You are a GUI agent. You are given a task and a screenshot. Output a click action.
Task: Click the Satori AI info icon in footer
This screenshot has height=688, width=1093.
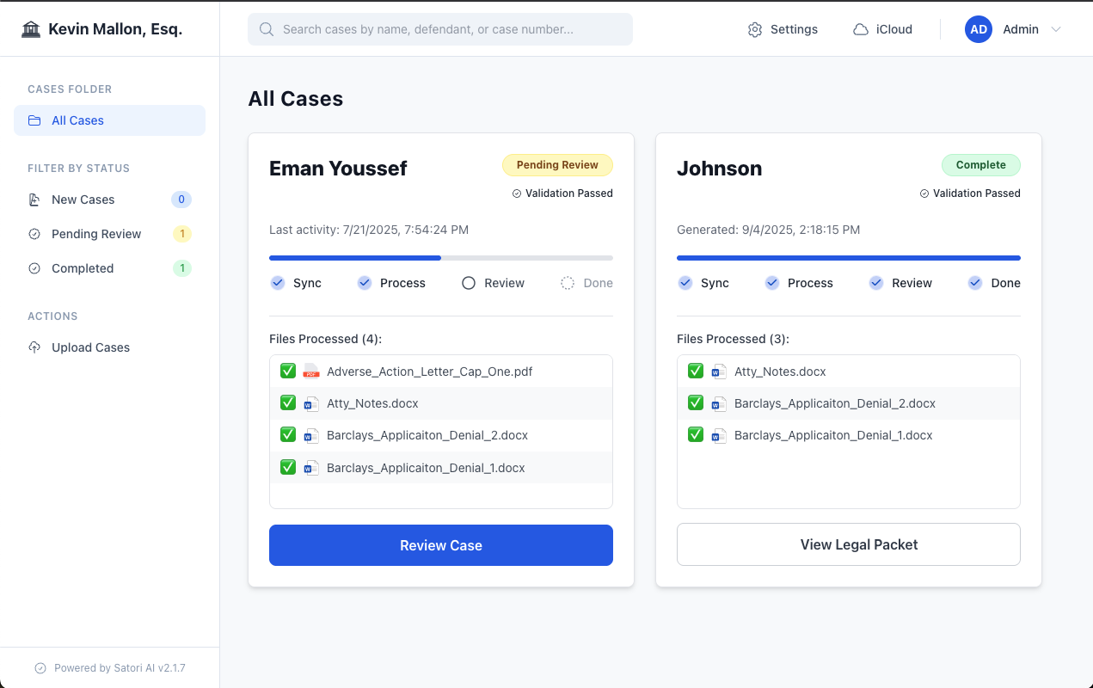pos(39,667)
